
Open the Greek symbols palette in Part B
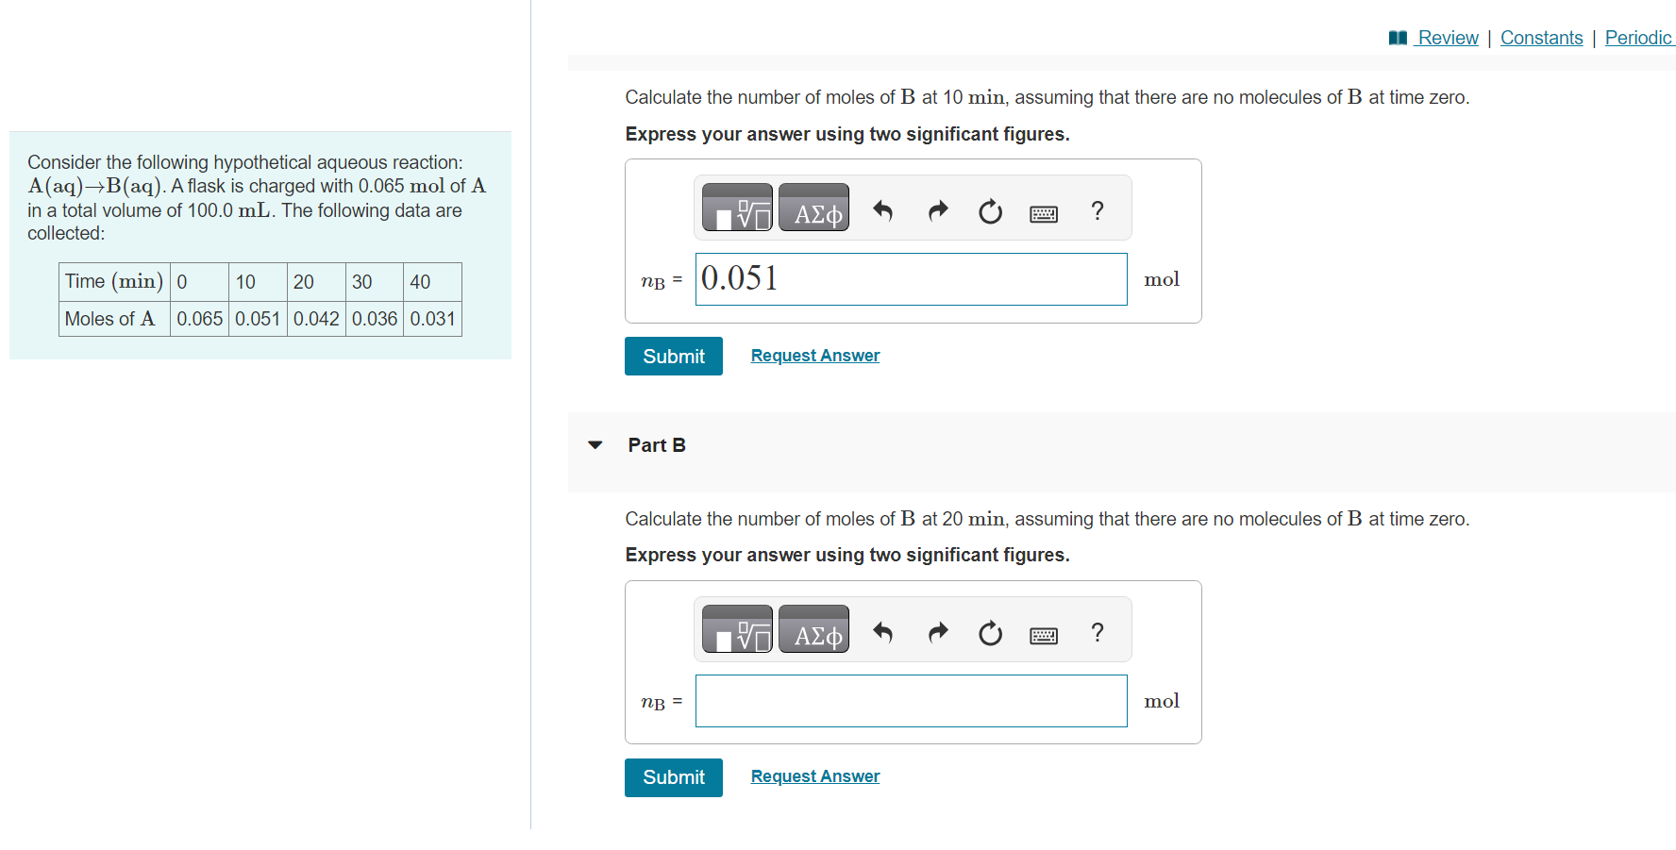tap(813, 628)
